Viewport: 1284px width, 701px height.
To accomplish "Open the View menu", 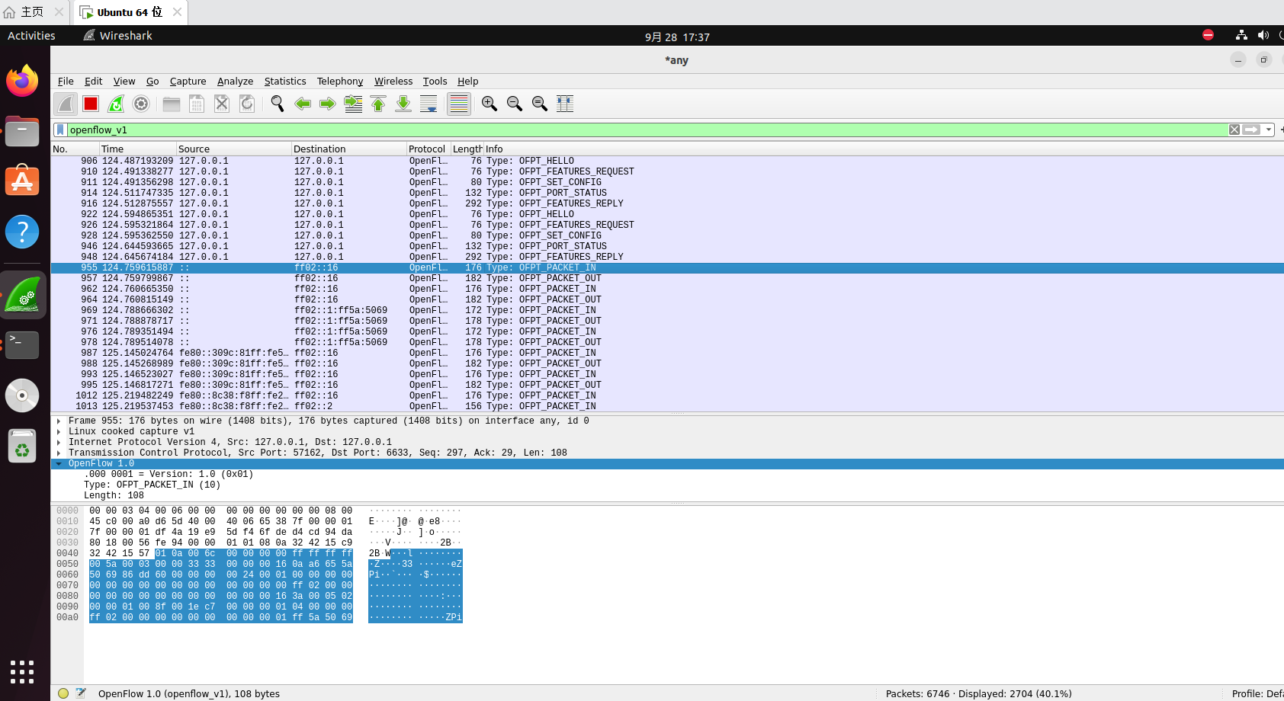I will pyautogui.click(x=124, y=82).
